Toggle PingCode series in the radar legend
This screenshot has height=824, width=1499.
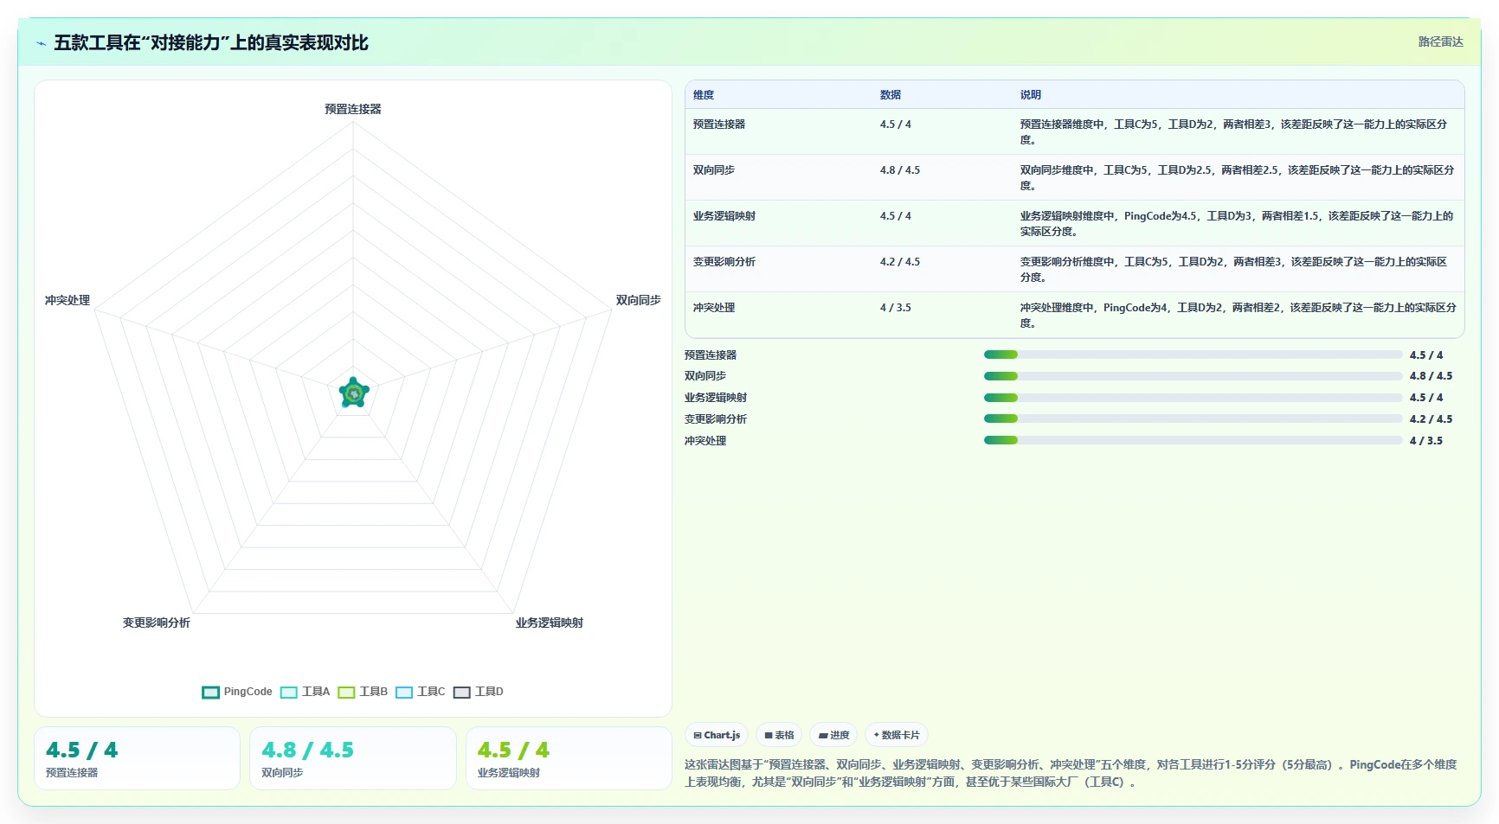pyautogui.click(x=237, y=692)
